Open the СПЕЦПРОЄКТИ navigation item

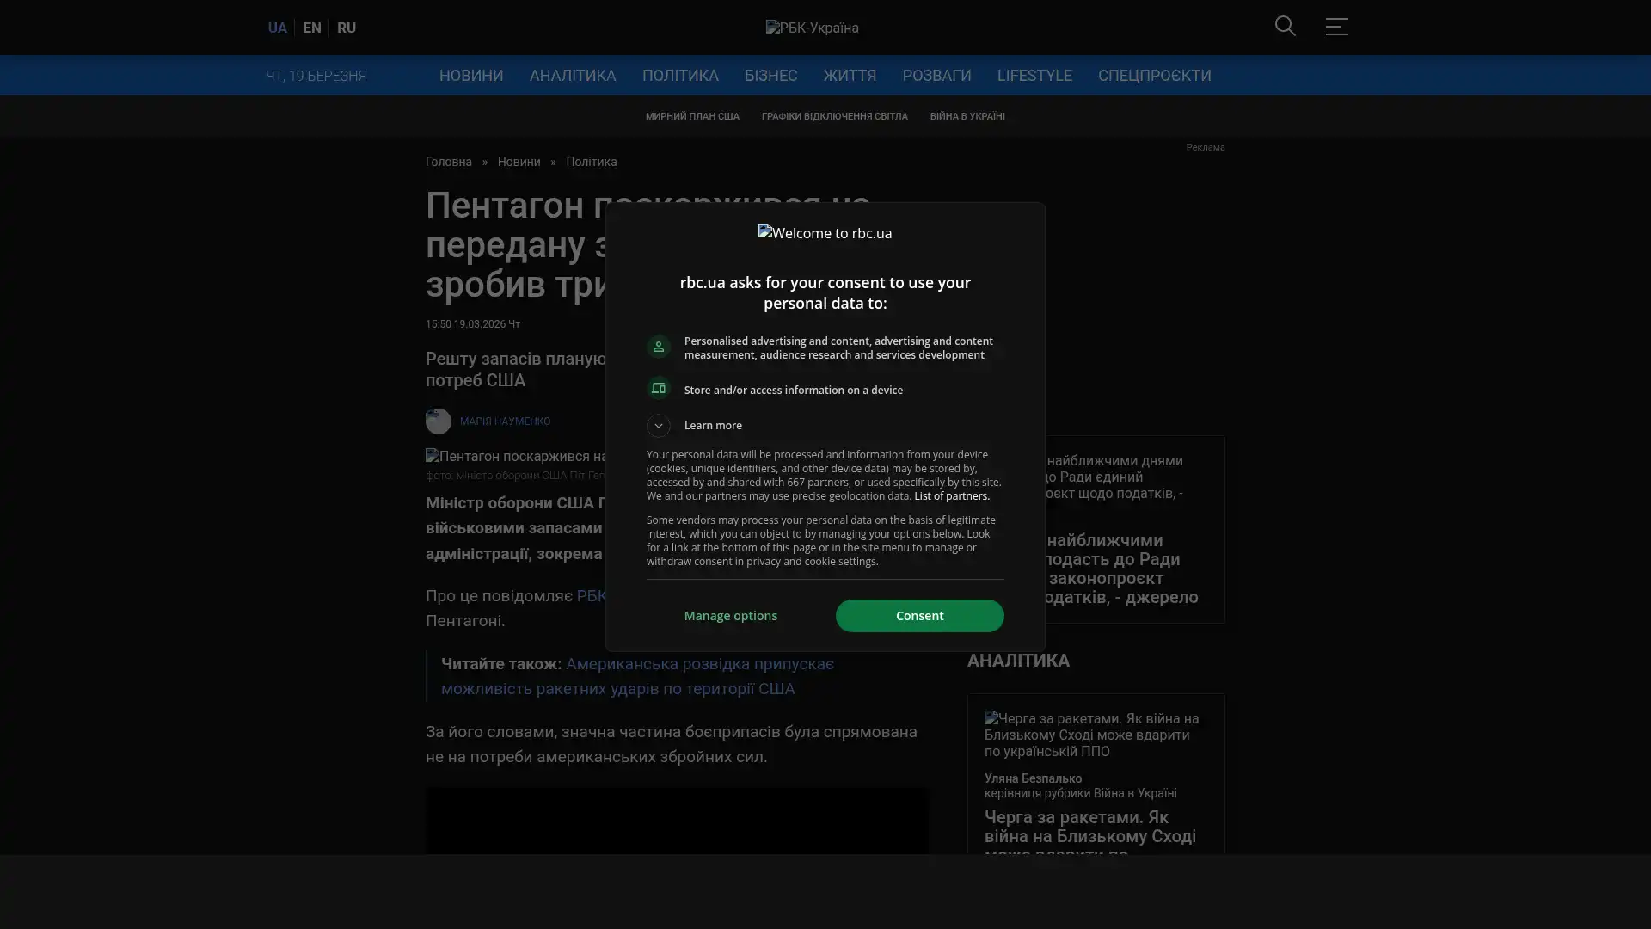click(x=1153, y=76)
